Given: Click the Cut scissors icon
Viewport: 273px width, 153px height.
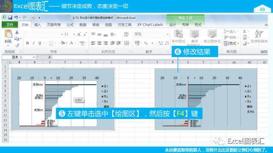Looking at the screenshot, I should (17, 32).
